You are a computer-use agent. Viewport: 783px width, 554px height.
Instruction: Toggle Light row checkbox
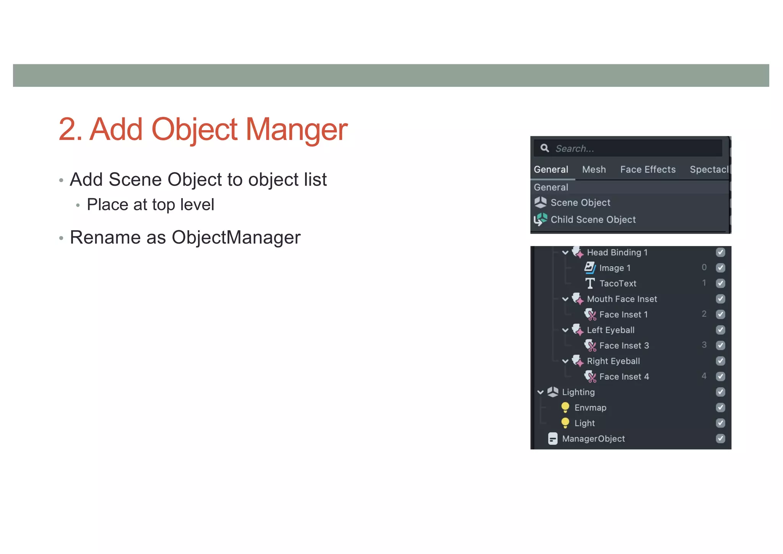click(x=720, y=423)
